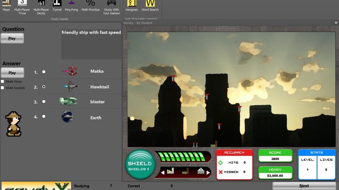Launch Multi-Player Trivia game
The width and height of the screenshot is (339, 190).
point(22,7)
